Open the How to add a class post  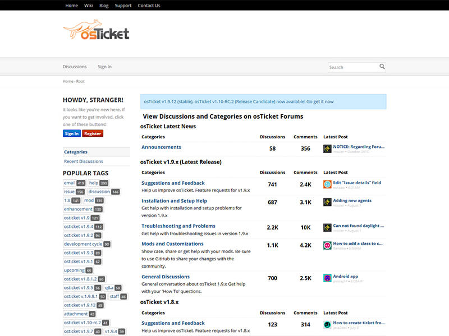point(358,244)
